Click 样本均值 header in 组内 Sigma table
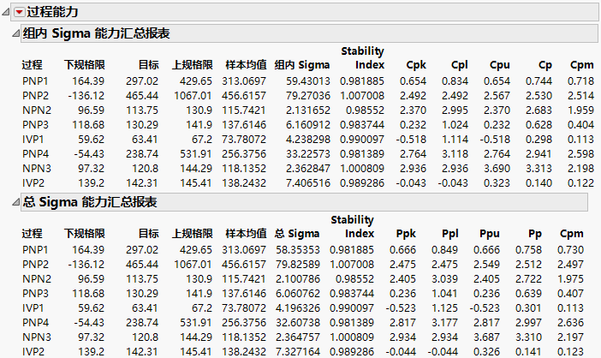 click(246, 65)
